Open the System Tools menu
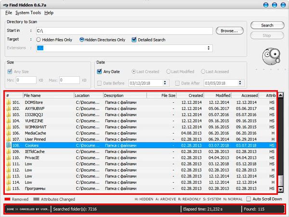Viewport: 289px width, 217px height. (x=28, y=13)
